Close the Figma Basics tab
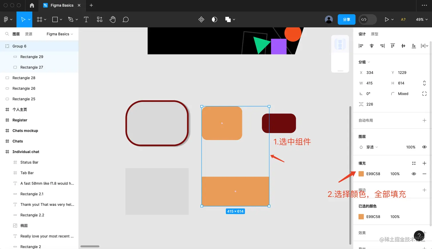The width and height of the screenshot is (432, 249). point(79,5)
